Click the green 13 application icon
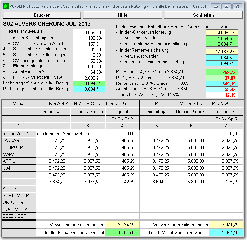The height and width of the screenshot is (240, 247). click(6, 6)
